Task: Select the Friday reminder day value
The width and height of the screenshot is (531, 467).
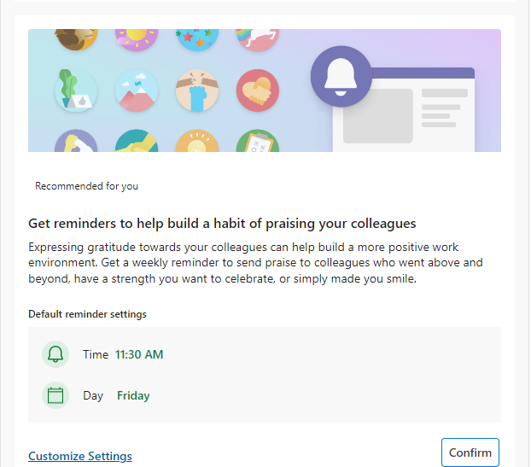Action: [x=133, y=395]
